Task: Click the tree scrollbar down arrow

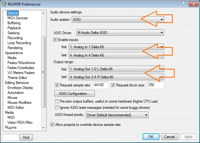Action: pyautogui.click(x=43, y=128)
